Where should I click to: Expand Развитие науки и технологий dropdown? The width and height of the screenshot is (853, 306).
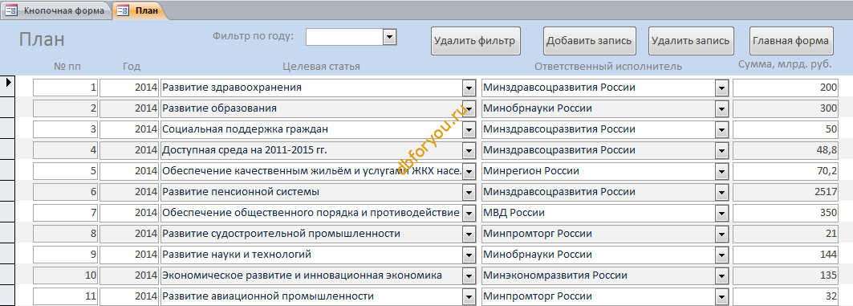pyautogui.click(x=469, y=255)
